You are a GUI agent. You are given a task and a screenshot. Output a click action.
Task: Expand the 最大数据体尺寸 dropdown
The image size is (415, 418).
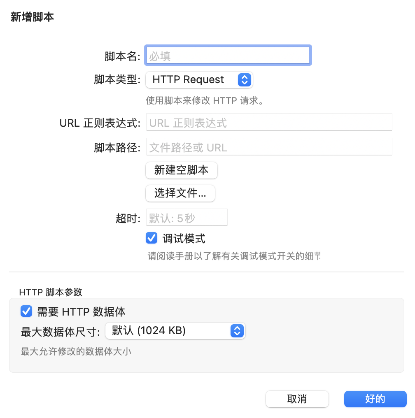click(x=175, y=330)
